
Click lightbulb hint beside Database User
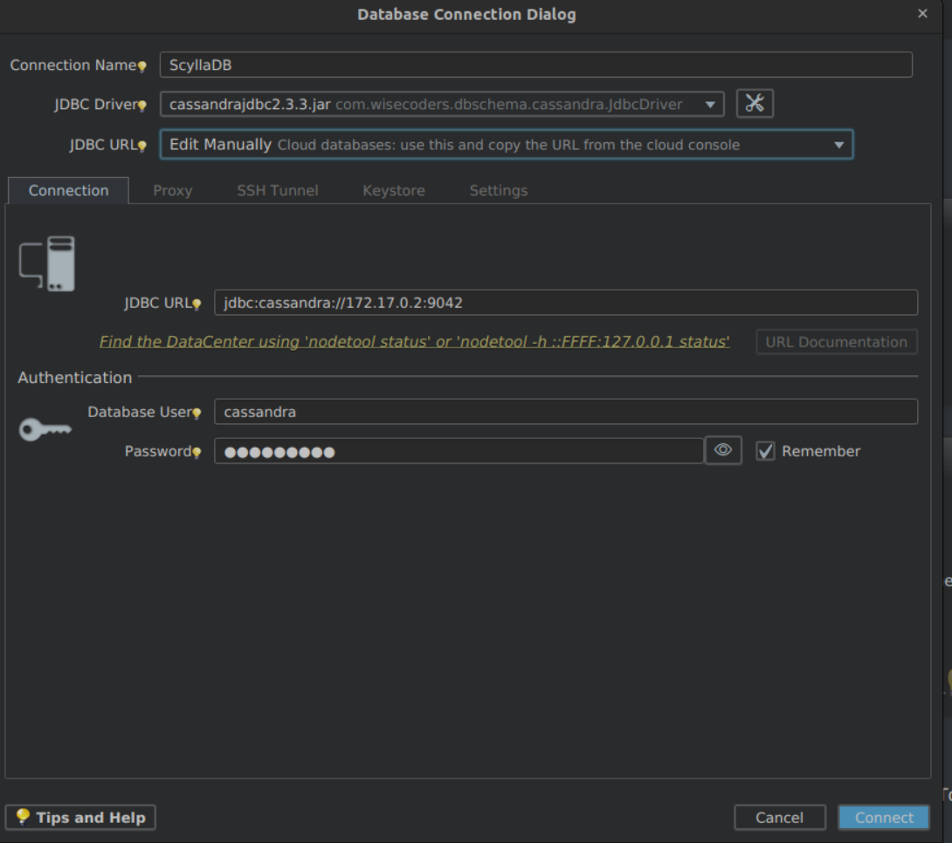pyautogui.click(x=197, y=413)
